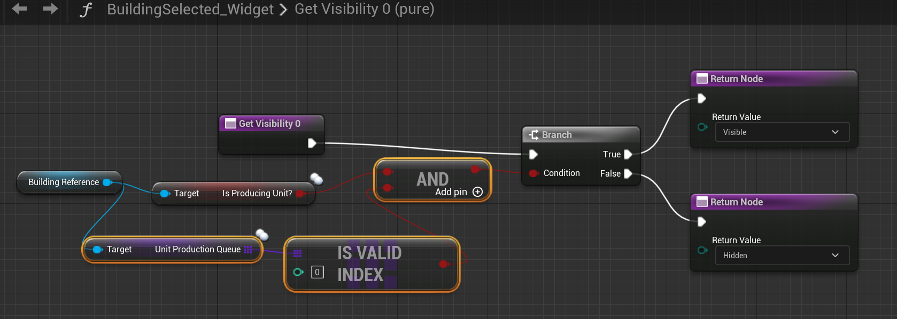Open the Hidden return value dropdown
897x319 pixels.
pos(782,256)
